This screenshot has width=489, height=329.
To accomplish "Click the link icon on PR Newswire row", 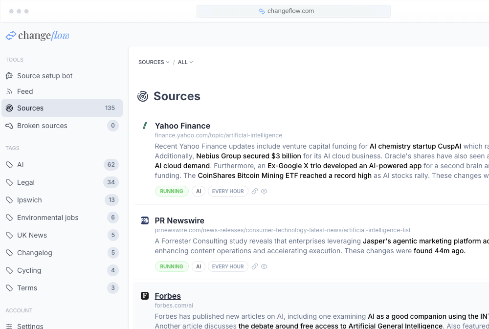I will [x=254, y=266].
